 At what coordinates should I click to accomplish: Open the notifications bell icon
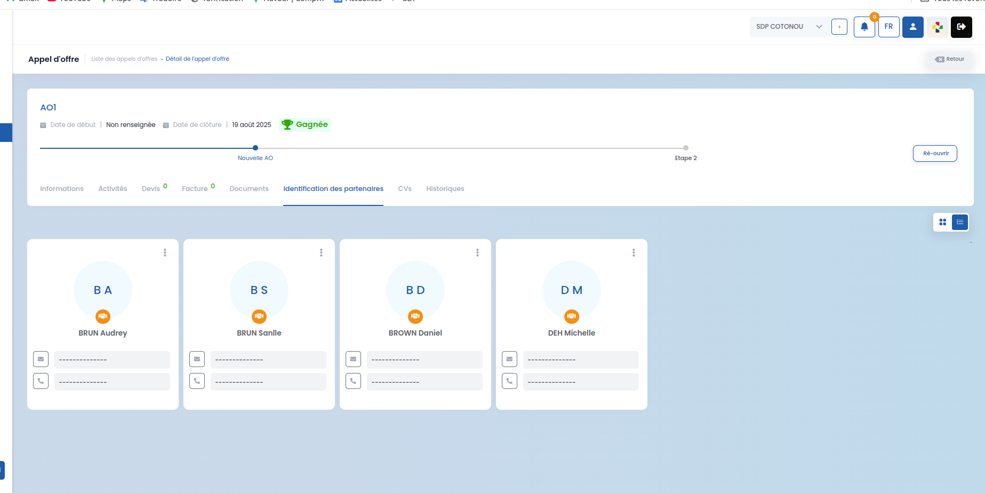coord(864,27)
